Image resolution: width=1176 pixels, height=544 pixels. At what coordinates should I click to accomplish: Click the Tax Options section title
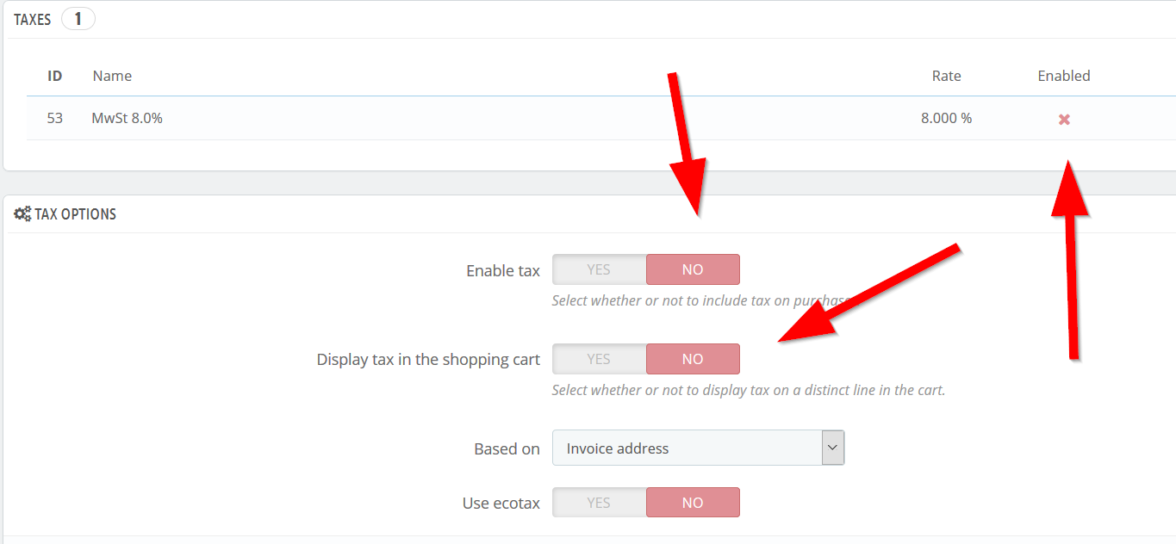tap(75, 214)
